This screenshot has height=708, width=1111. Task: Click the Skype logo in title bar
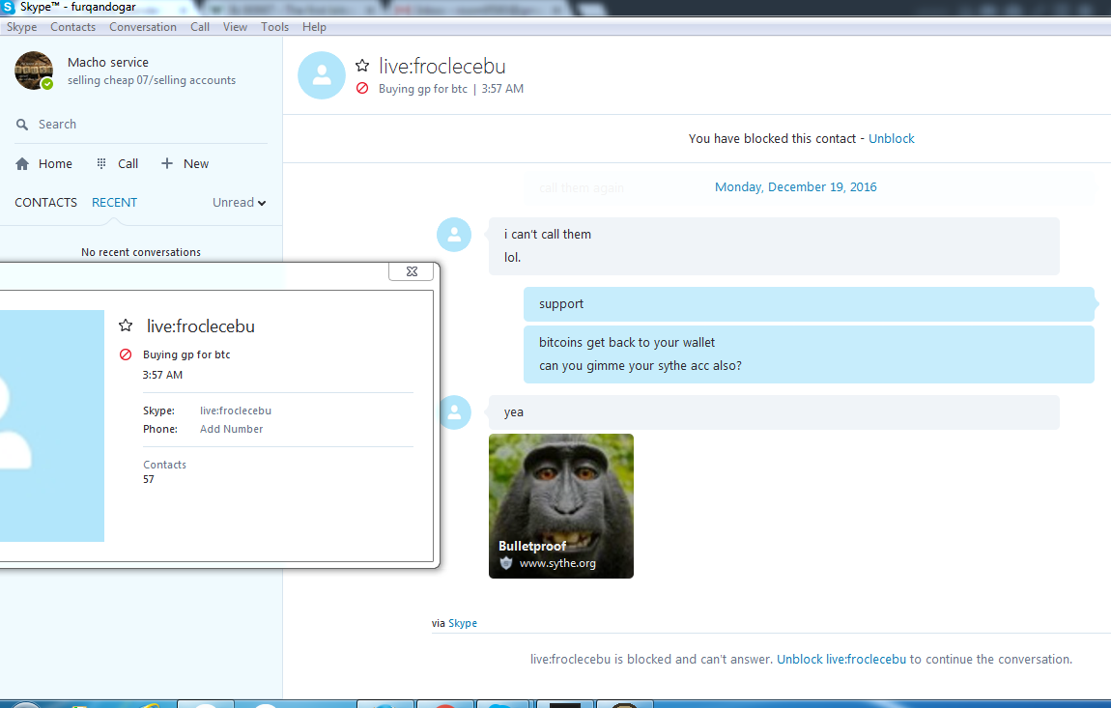coord(8,7)
